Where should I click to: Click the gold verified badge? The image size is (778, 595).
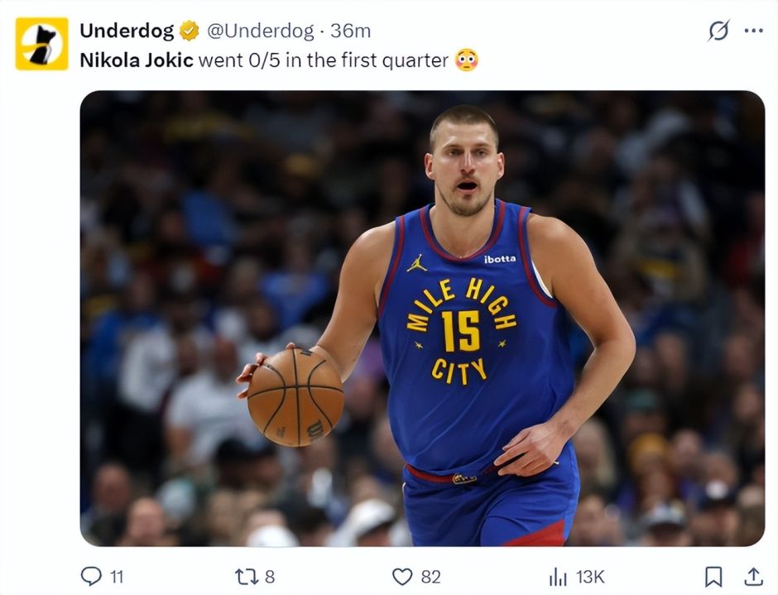pos(190,31)
